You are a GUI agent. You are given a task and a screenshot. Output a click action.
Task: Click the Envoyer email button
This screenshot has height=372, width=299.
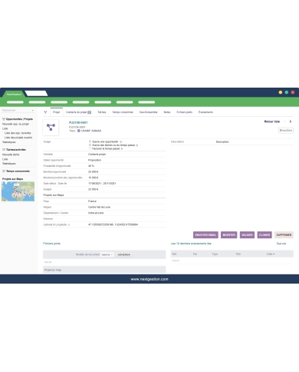pyautogui.click(x=205, y=235)
